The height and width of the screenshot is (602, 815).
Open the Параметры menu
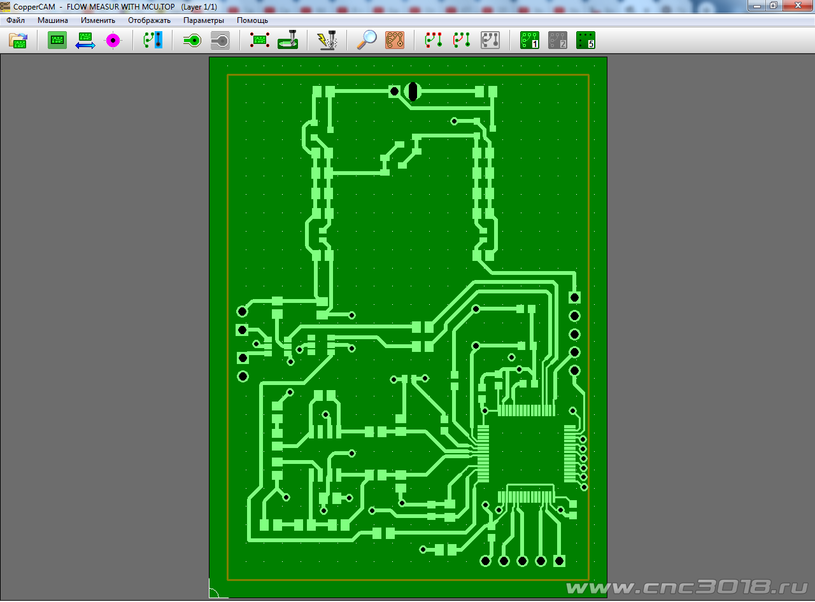(x=204, y=20)
